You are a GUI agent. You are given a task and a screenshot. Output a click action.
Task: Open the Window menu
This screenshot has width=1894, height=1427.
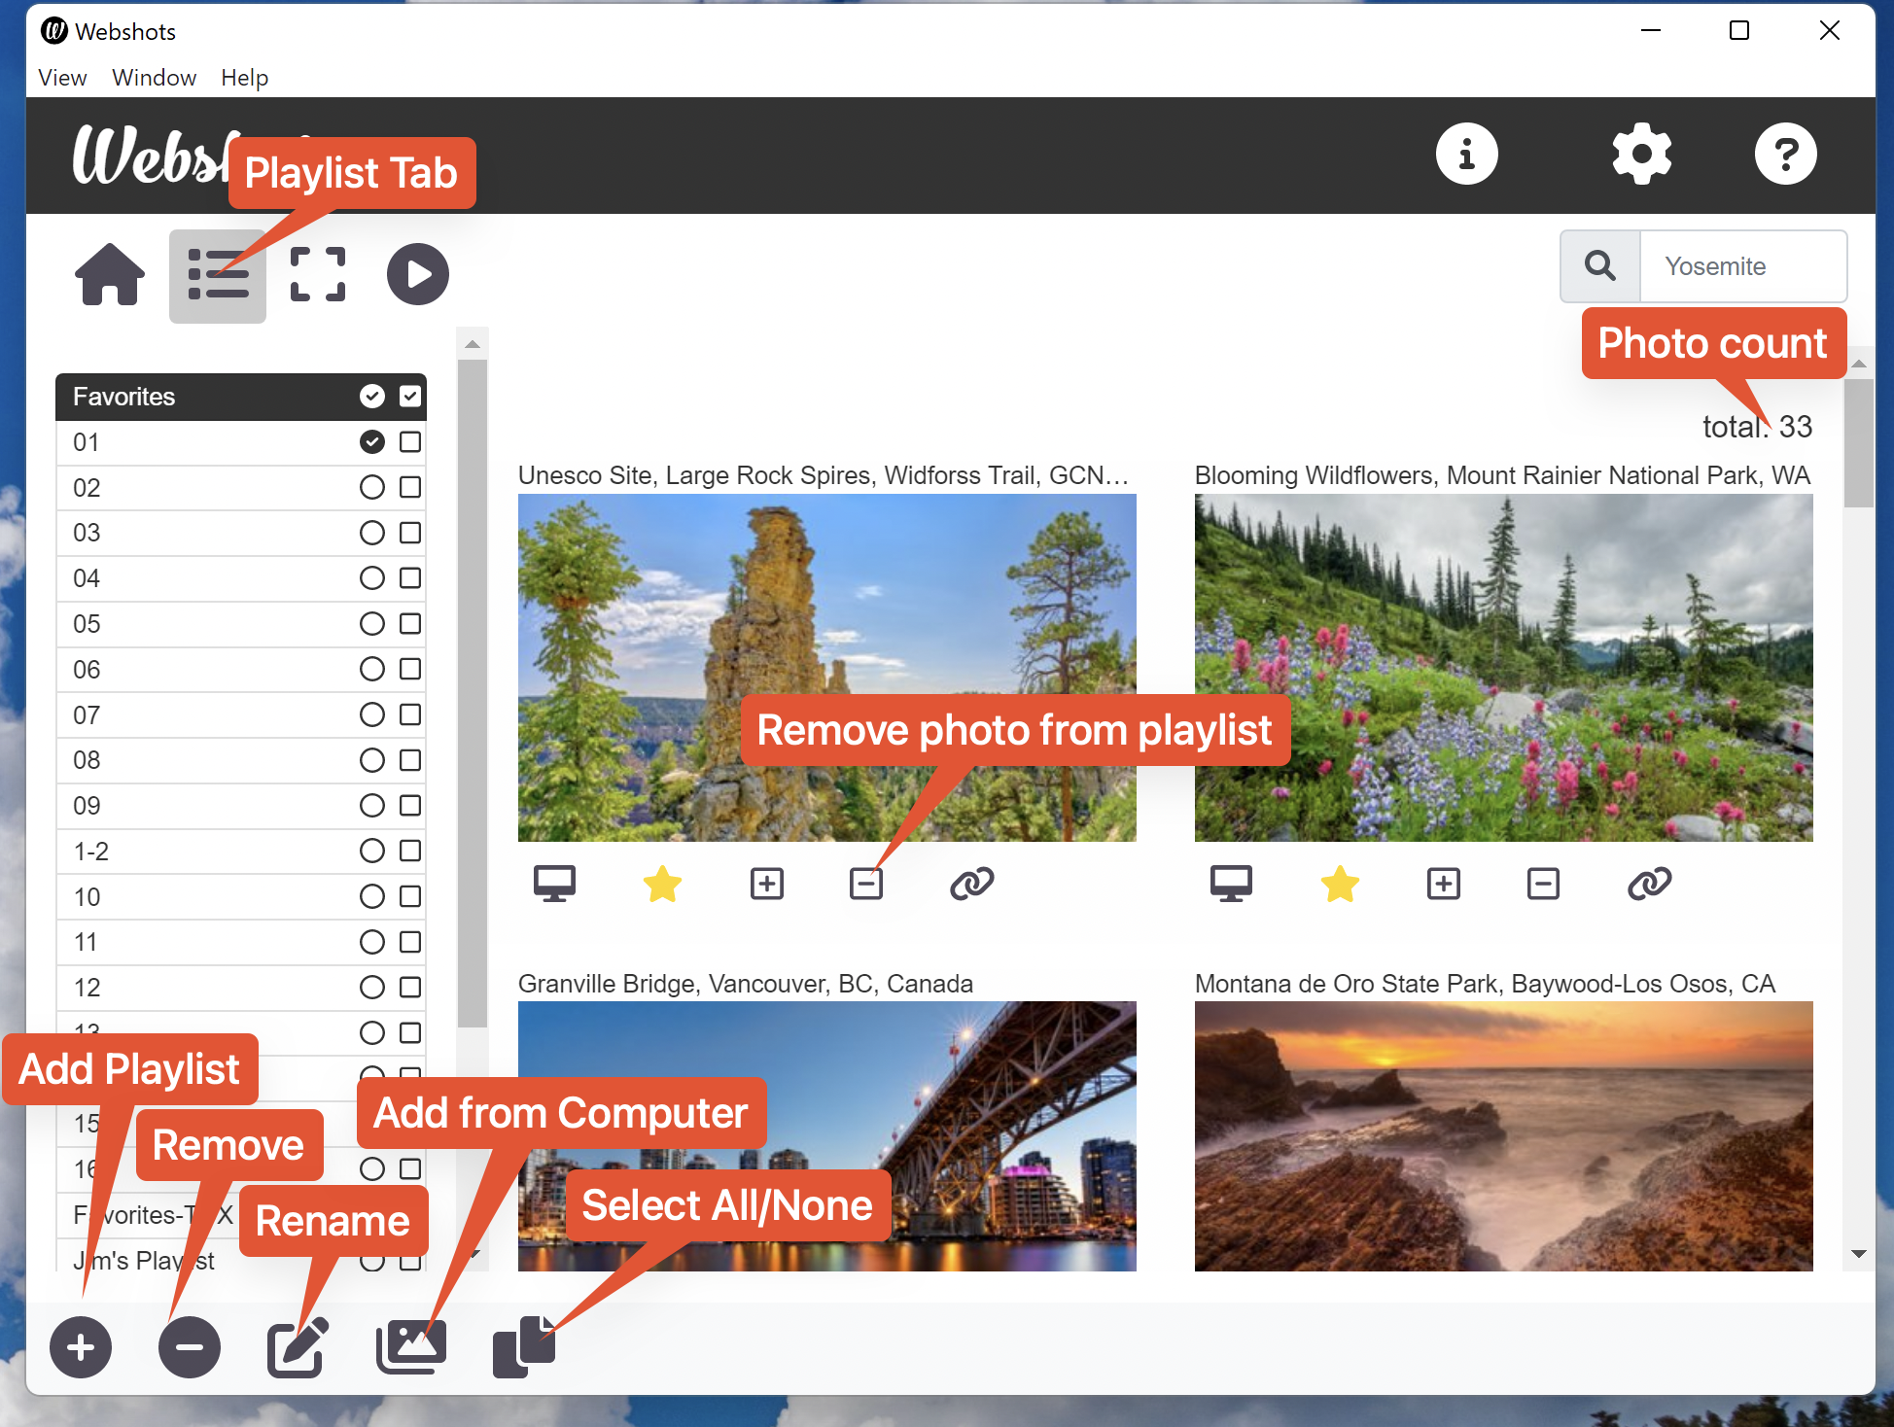(154, 78)
